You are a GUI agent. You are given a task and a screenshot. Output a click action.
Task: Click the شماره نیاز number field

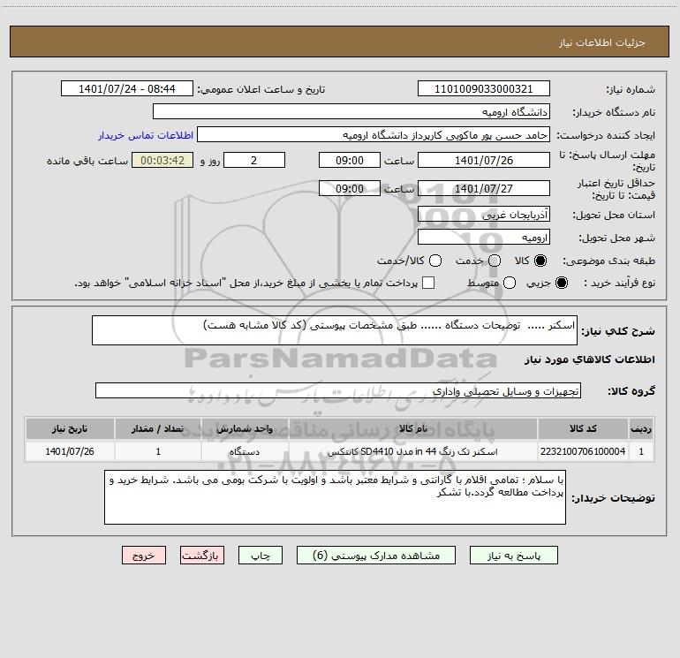(484, 88)
